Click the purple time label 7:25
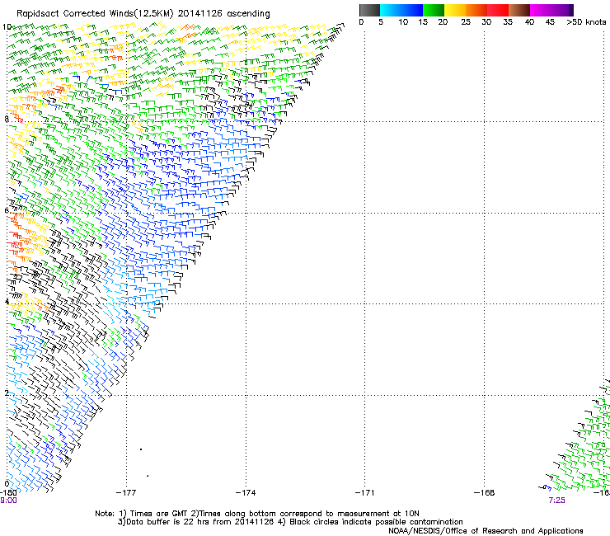The width and height of the screenshot is (610, 536). pos(556,501)
